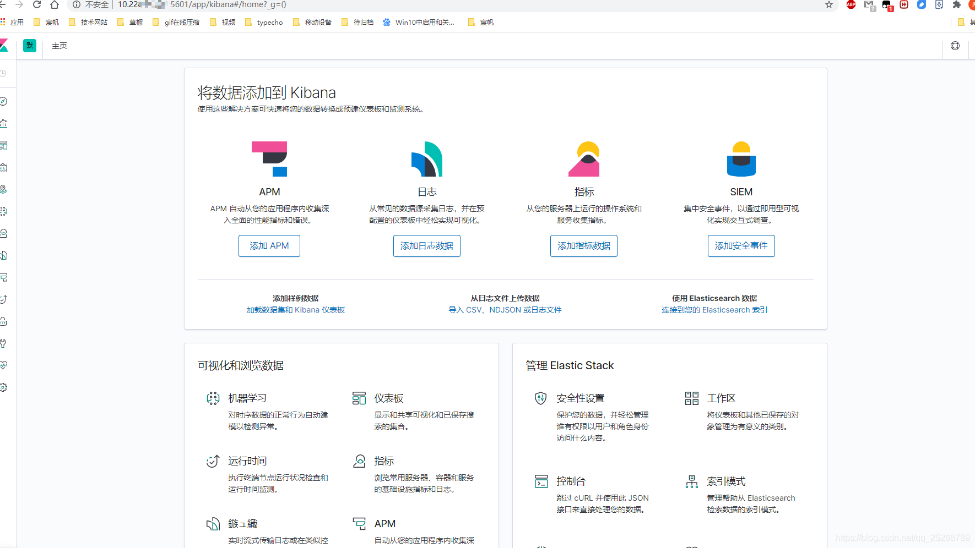Select the 使用 Elasticsearch 数据 heading
The width and height of the screenshot is (975, 548).
(x=714, y=298)
